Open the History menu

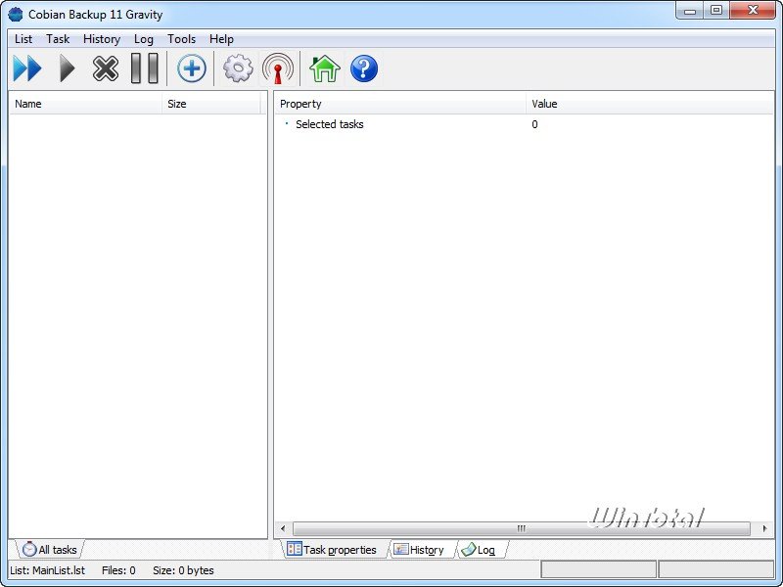102,39
